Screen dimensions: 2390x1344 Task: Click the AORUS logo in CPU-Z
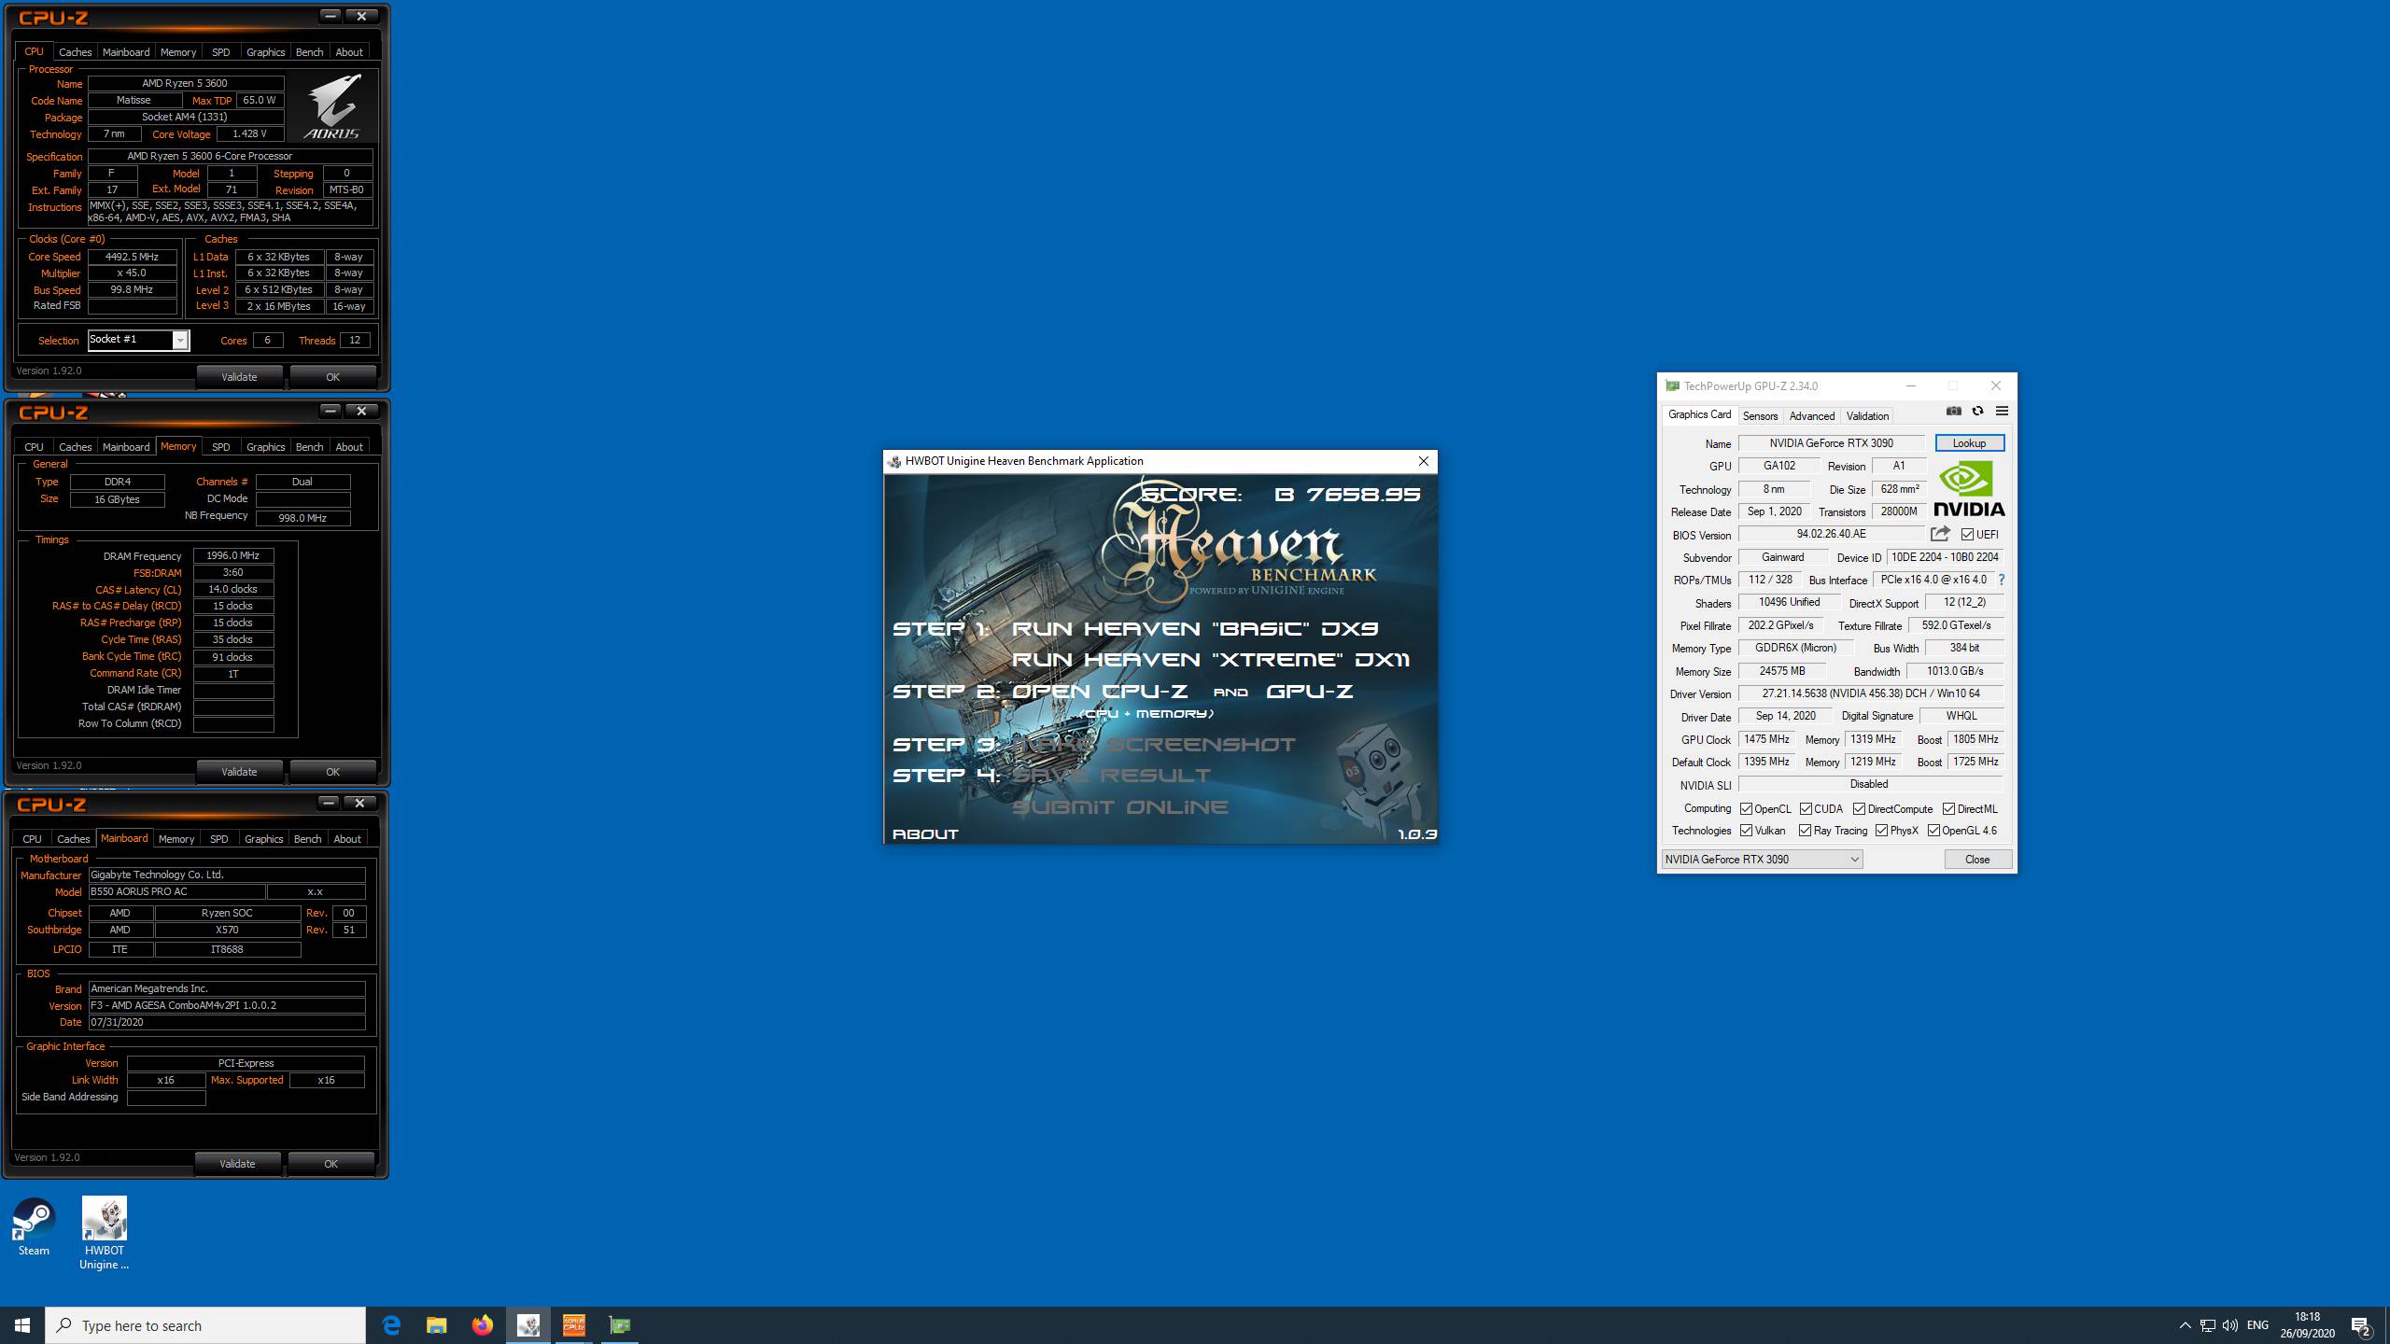(331, 107)
